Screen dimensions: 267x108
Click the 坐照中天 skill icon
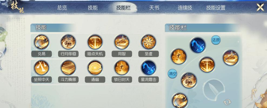(41, 68)
